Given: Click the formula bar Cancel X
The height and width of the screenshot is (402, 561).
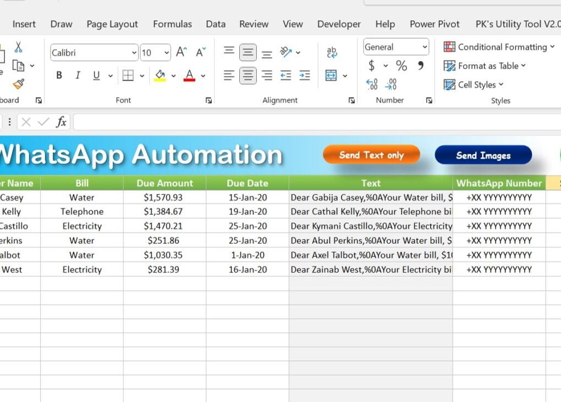Looking at the screenshot, I should tap(26, 122).
